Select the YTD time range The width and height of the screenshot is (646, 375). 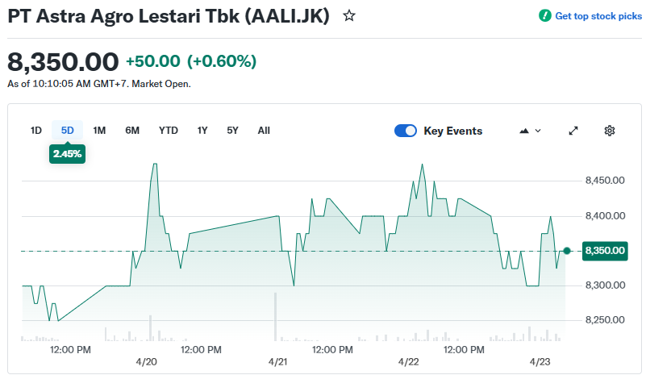[169, 131]
